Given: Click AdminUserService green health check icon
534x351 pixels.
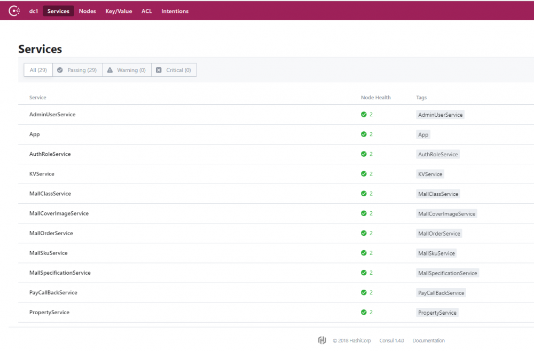Looking at the screenshot, I should 364,114.
